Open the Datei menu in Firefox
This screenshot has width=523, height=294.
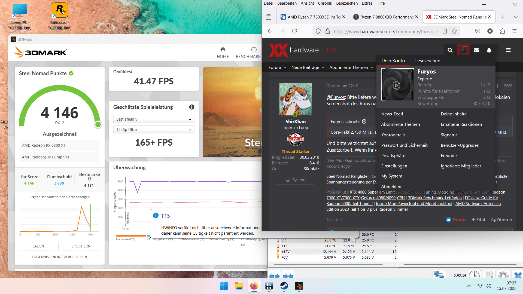(268, 3)
